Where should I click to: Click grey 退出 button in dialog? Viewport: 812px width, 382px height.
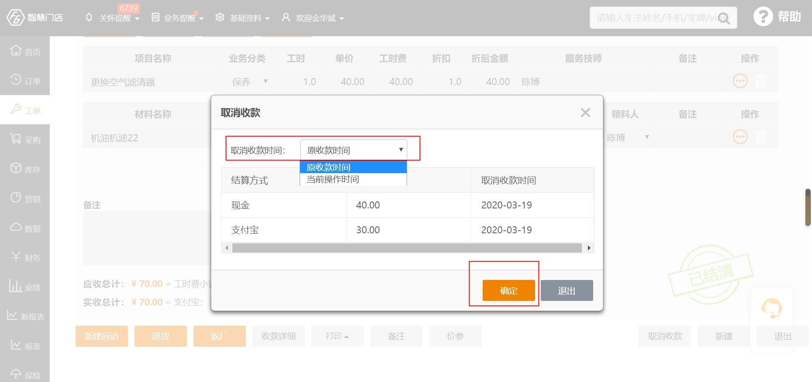click(x=567, y=290)
